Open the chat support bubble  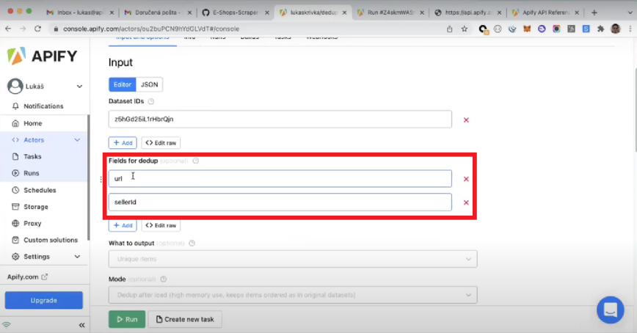point(610,310)
